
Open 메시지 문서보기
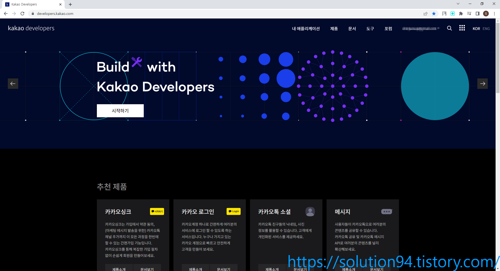tap(377, 268)
